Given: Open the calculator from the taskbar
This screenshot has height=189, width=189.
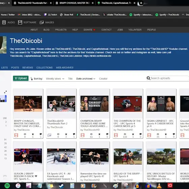Looking at the screenshot, I should (72, 186).
